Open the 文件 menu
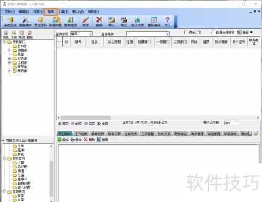Viewport: 262px width, 202px height. pyautogui.click(x=9, y=12)
